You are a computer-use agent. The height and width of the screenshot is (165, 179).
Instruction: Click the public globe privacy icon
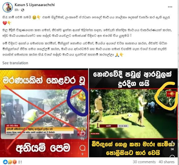[x=23, y=10]
